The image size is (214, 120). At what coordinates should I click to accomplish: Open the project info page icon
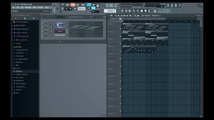click(x=142, y=11)
